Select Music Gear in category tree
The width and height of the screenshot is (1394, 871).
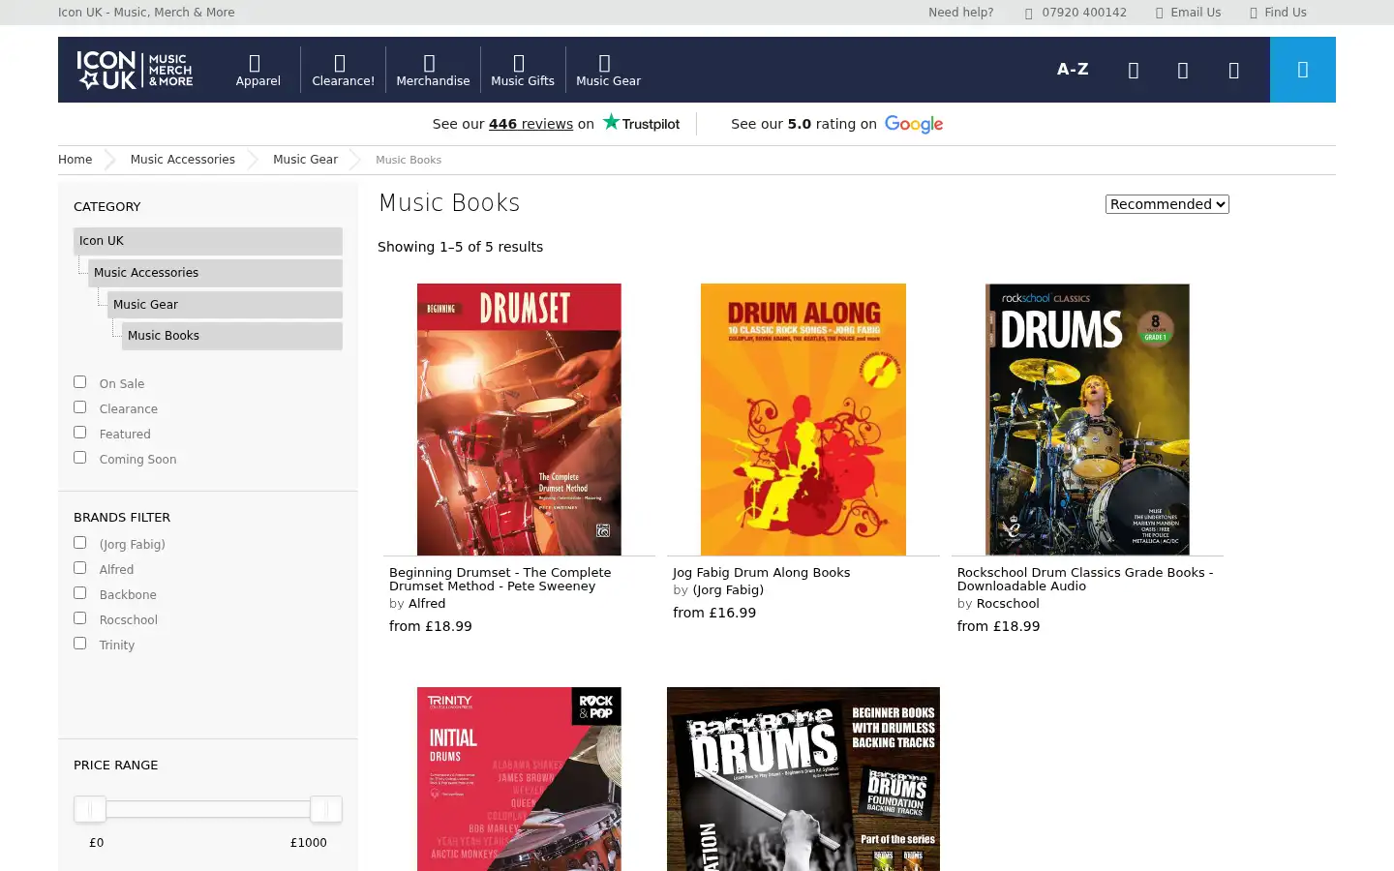225,305
